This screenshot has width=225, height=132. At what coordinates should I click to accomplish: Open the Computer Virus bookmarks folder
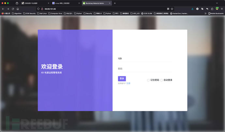(x=55, y=13)
